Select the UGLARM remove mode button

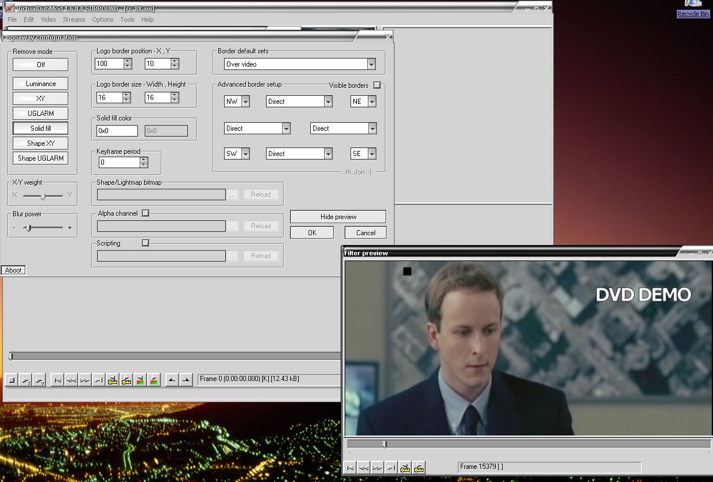[x=40, y=114]
